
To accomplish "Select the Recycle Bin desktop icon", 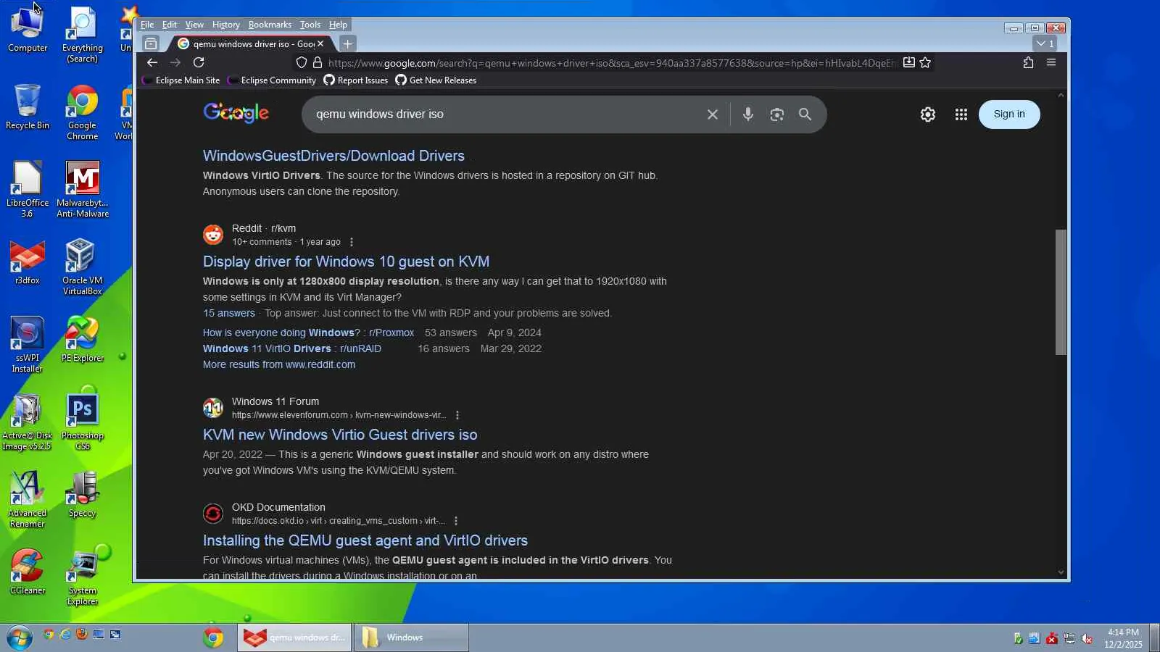I will (x=28, y=107).
